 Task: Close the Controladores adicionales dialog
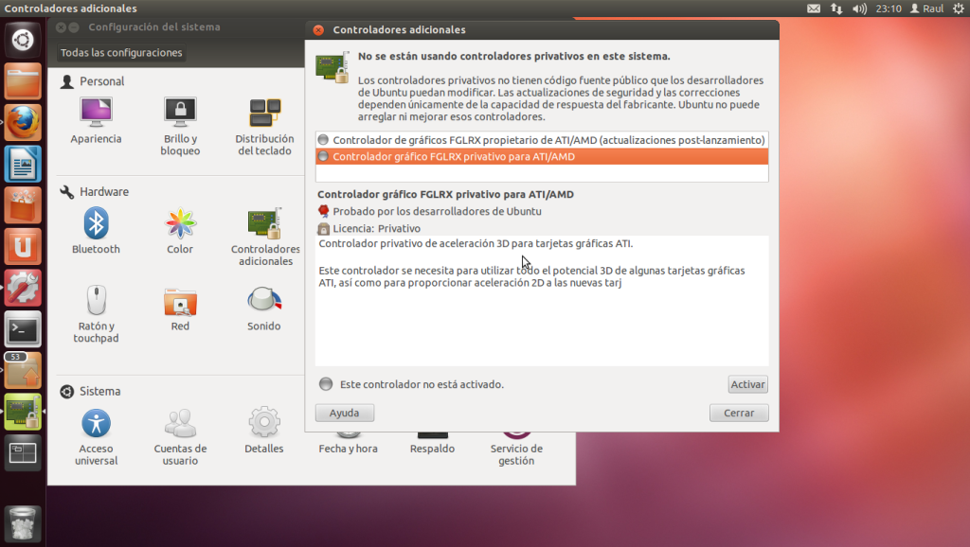[318, 29]
